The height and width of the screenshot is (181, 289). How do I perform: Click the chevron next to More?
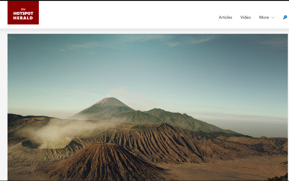[273, 17]
